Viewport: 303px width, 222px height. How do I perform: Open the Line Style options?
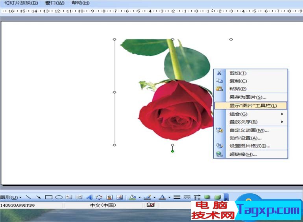[177, 197]
